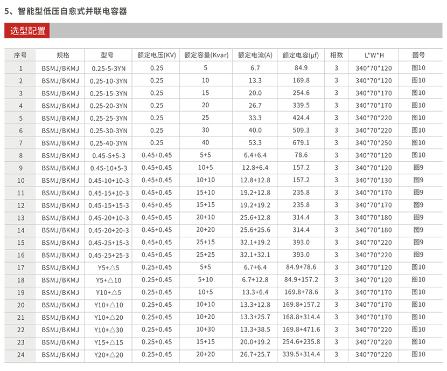Select model cell 0.25-40-3YN
The image size is (447, 371).
[109, 143]
